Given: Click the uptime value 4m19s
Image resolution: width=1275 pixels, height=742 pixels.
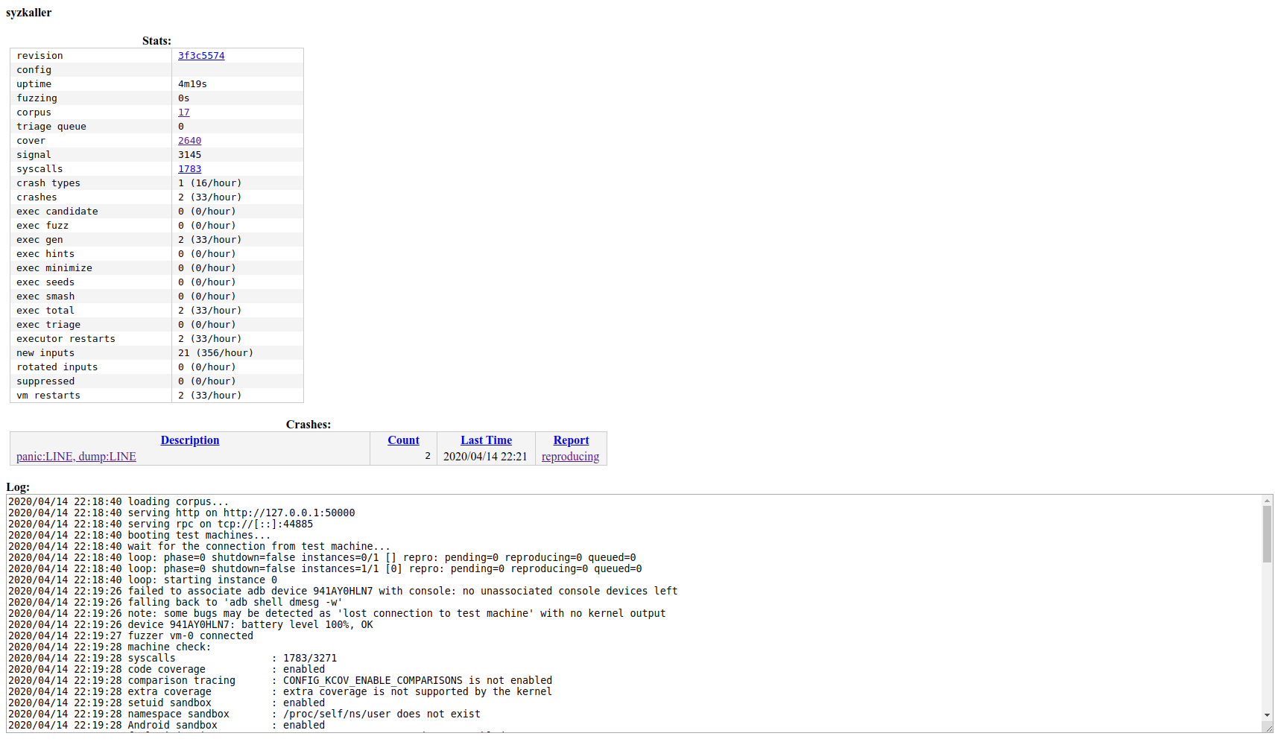Looking at the screenshot, I should 192,84.
